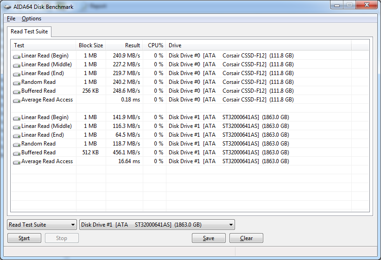Select the 64.5 MB/s result value
This screenshot has height=260, width=381.
pos(128,135)
